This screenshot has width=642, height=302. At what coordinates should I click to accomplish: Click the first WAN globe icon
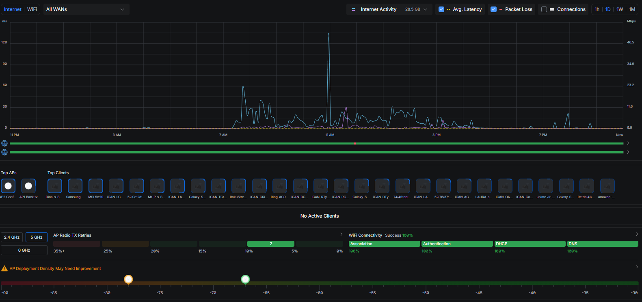point(4,143)
